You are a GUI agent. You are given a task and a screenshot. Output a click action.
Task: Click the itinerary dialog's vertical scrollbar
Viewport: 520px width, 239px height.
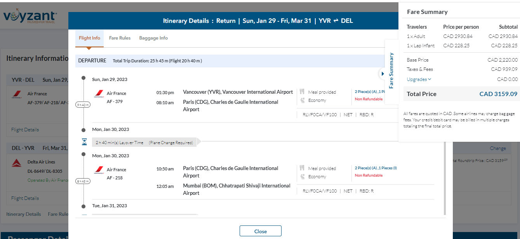click(445, 178)
